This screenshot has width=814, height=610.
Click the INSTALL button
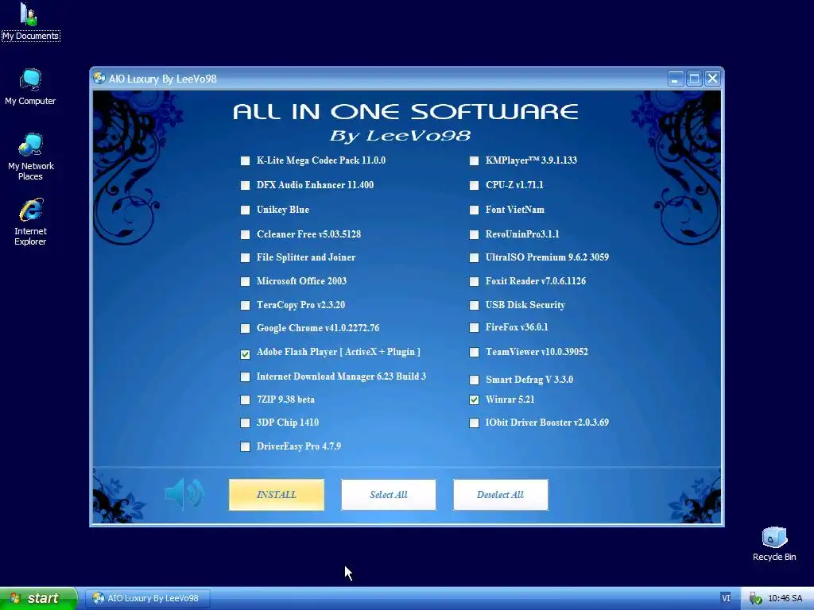[276, 495]
